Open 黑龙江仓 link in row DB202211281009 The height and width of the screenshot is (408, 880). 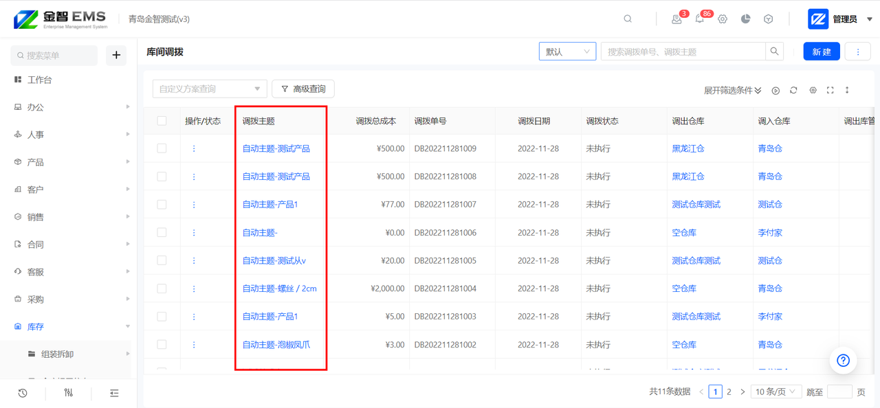(x=688, y=148)
